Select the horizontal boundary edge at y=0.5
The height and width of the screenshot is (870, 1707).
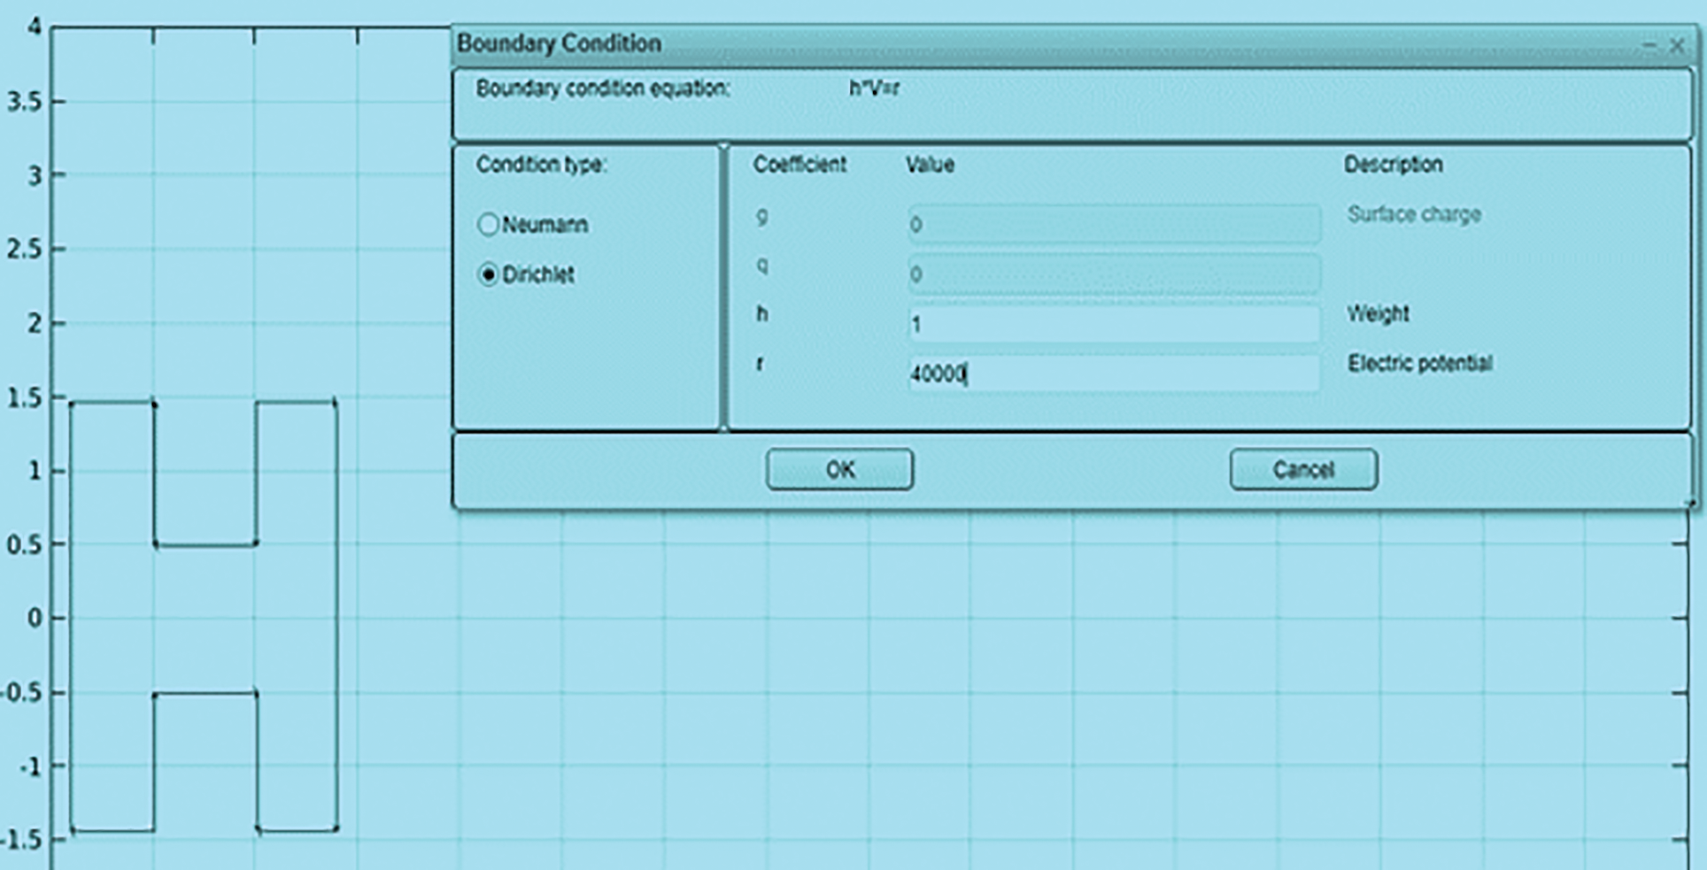click(x=205, y=544)
